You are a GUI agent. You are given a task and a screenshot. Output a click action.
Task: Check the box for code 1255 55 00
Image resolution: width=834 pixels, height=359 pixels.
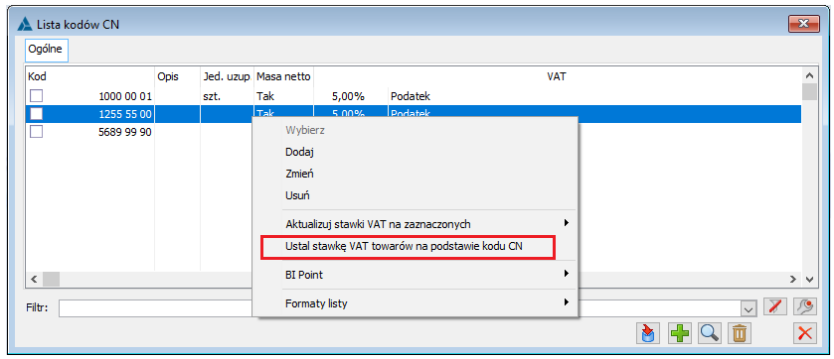36,114
